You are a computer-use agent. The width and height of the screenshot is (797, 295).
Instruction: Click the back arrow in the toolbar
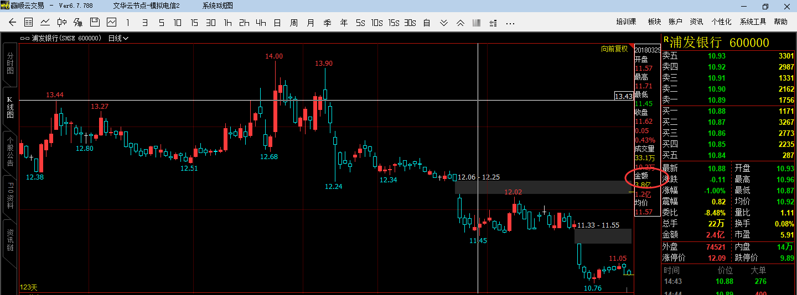pos(13,23)
